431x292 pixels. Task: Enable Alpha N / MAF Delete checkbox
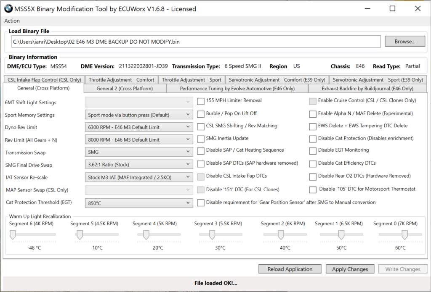coord(313,114)
